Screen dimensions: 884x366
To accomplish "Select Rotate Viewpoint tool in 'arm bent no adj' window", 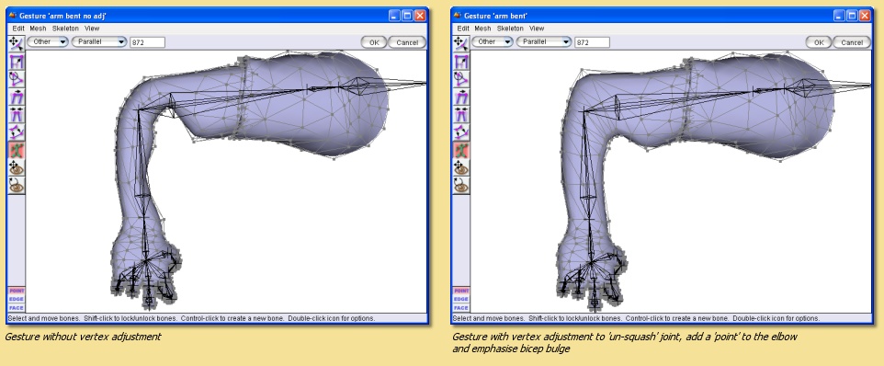I will (17, 185).
